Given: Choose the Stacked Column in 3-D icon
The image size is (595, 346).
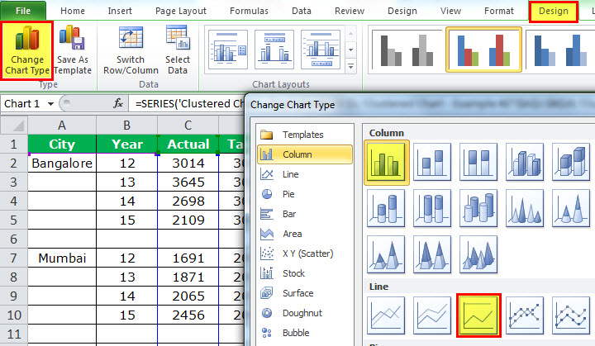Looking at the screenshot, I should (571, 162).
